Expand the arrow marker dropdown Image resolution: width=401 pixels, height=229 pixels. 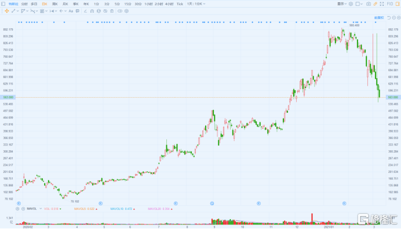pos(65,11)
